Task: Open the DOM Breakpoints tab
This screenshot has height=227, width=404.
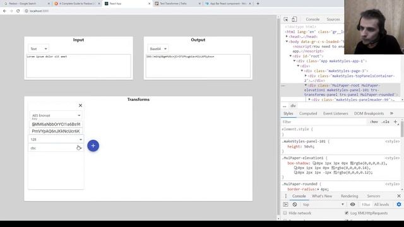Action: 369,113
